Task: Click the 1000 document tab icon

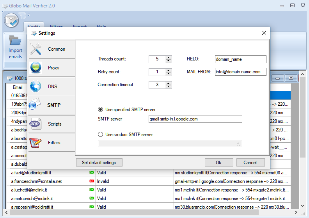Action: tap(9, 78)
